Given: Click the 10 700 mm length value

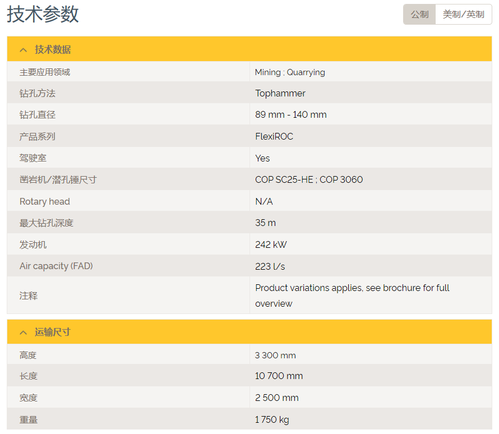Looking at the screenshot, I should coord(279,376).
